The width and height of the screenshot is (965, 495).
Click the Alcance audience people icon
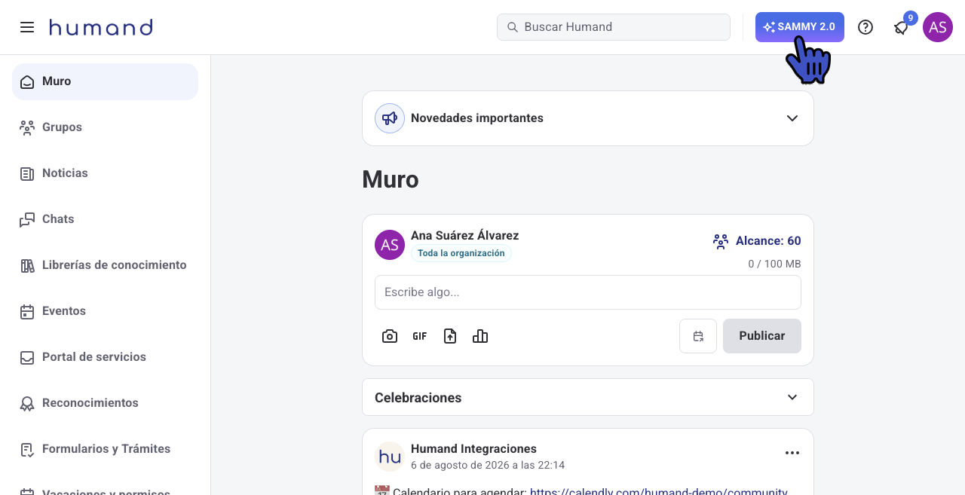pyautogui.click(x=721, y=241)
